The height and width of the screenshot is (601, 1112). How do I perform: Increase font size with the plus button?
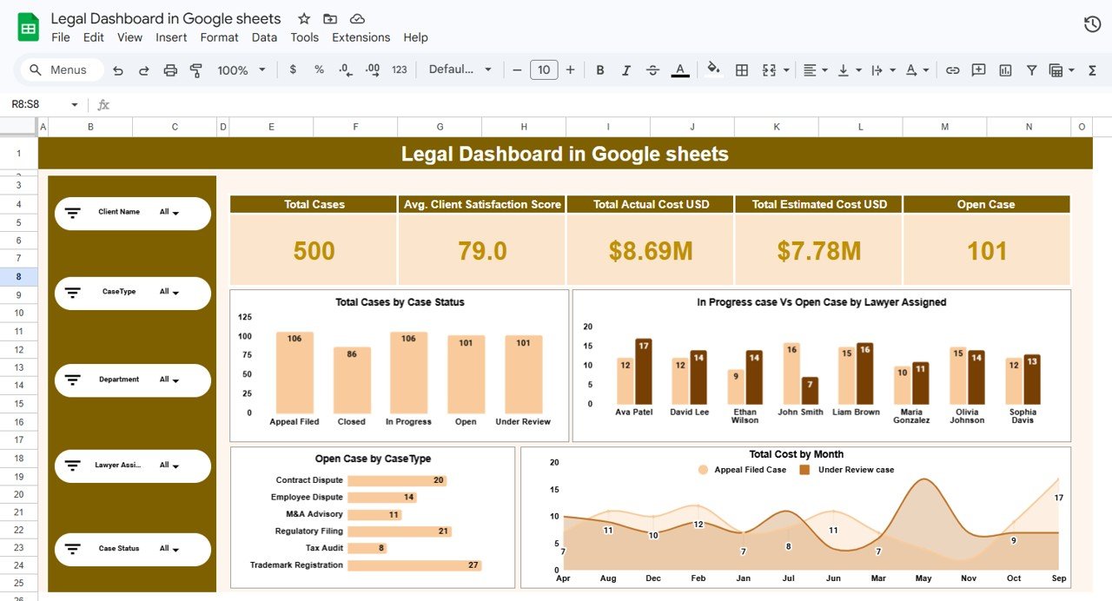[x=570, y=69]
